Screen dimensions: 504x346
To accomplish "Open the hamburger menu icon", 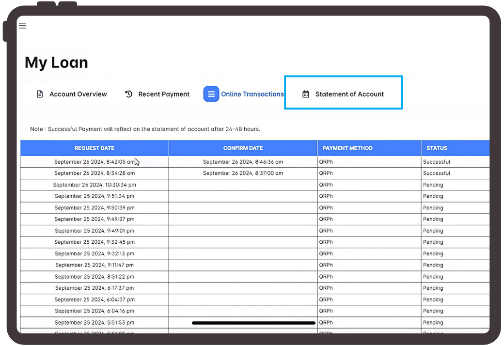I will (x=23, y=26).
